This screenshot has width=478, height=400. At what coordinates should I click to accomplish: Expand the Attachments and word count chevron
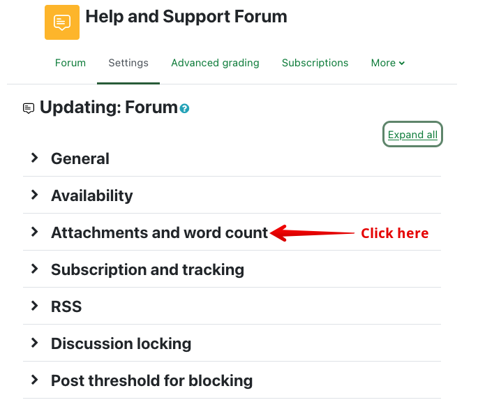[34, 232]
